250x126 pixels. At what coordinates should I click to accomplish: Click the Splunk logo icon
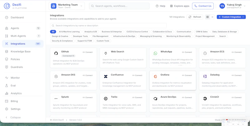56,99
